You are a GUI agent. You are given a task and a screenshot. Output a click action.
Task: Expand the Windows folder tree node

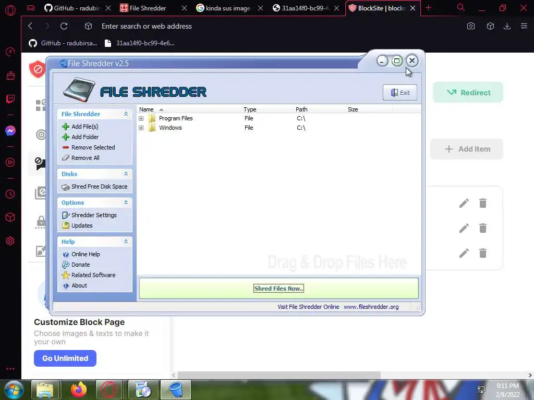tap(141, 128)
